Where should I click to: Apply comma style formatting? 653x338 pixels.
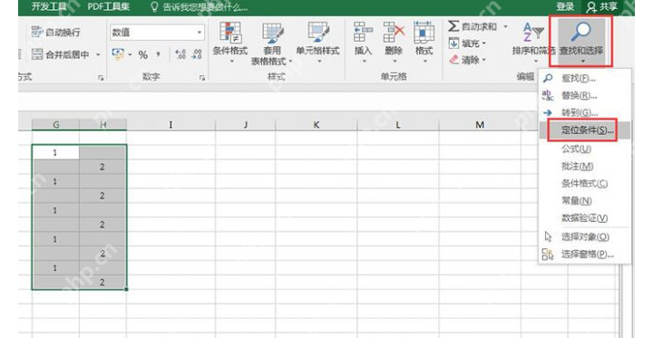158,54
